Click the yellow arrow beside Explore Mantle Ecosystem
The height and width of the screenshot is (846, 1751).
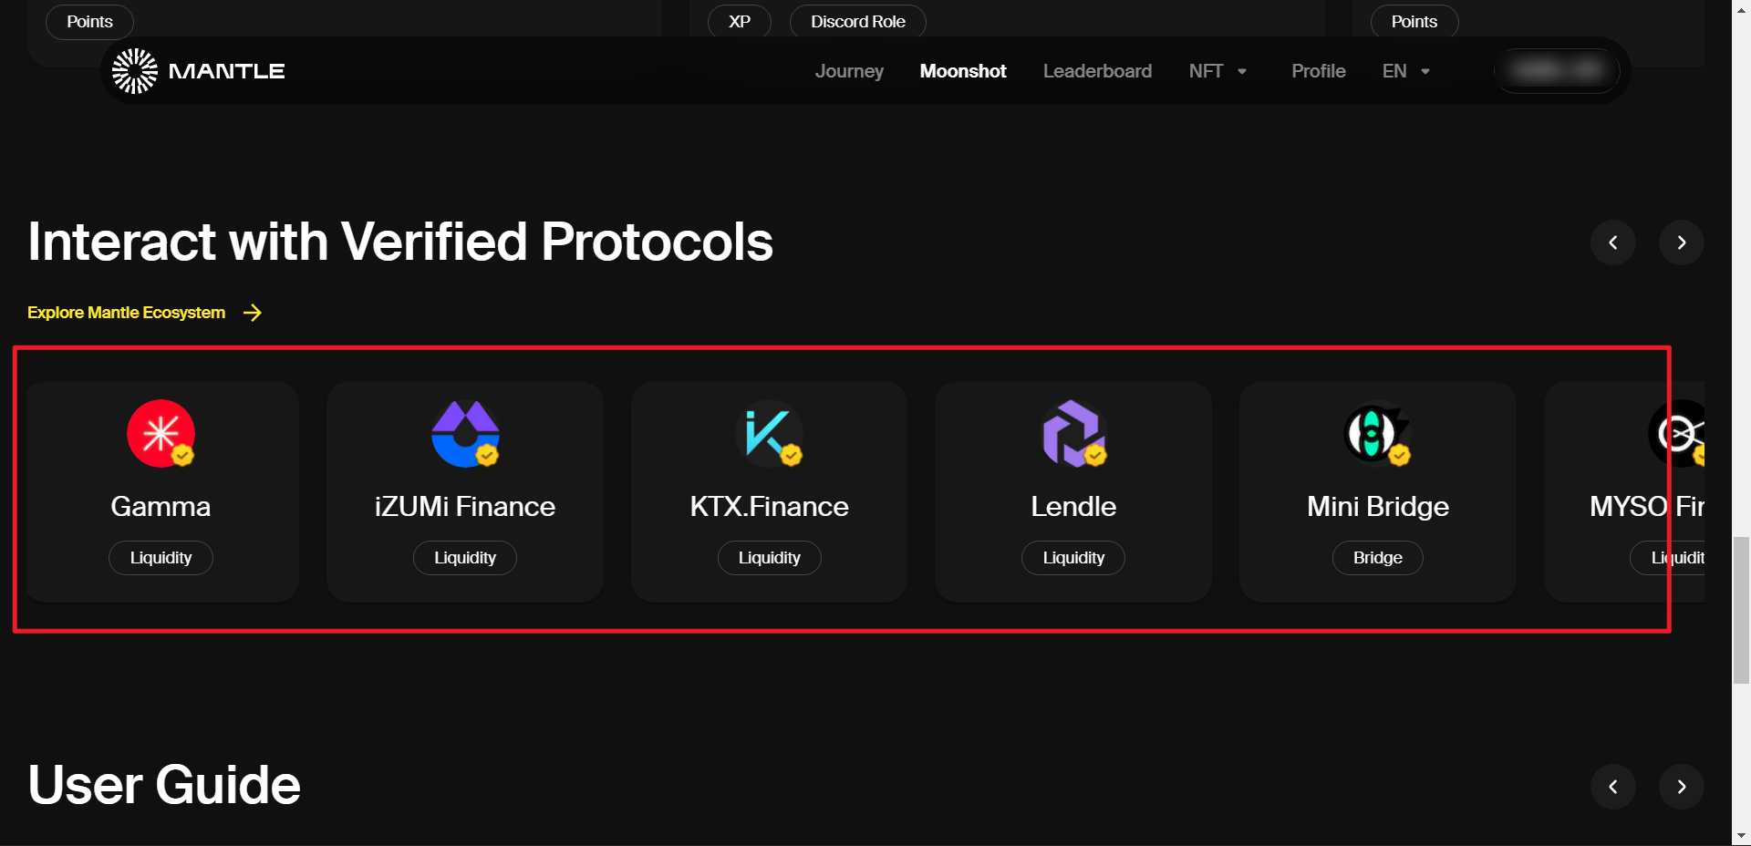(253, 313)
